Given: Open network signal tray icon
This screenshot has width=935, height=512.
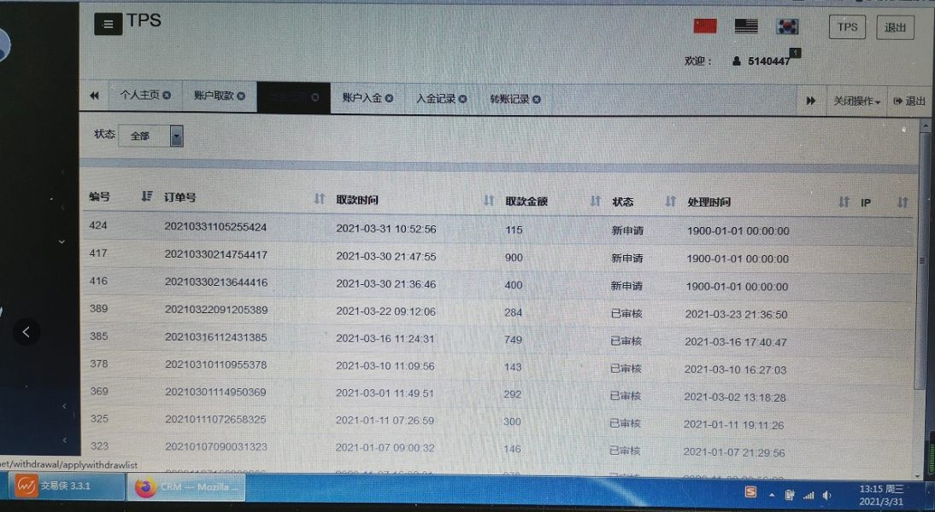Looking at the screenshot, I should coord(809,495).
